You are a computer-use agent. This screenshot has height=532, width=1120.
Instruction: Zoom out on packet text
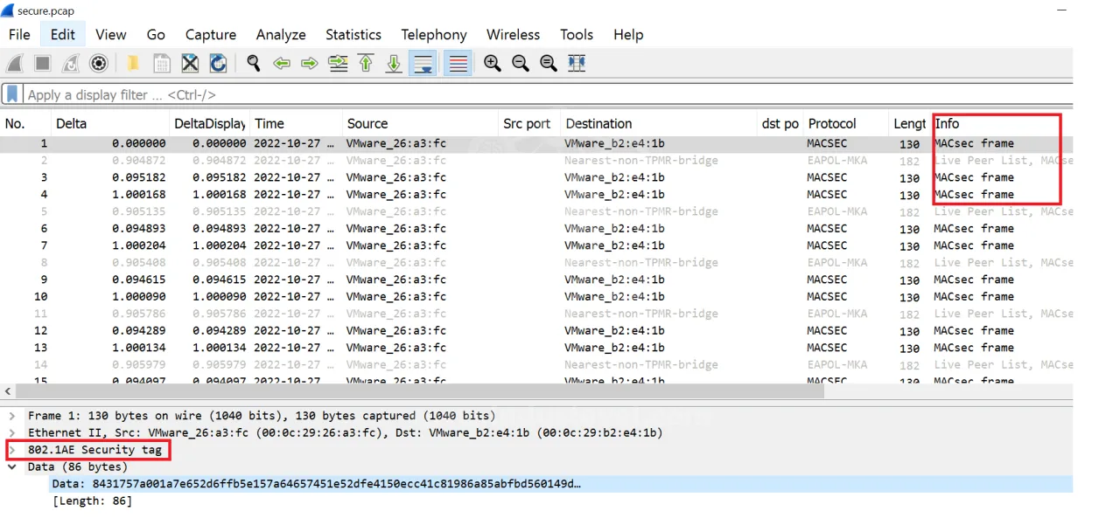tap(521, 63)
